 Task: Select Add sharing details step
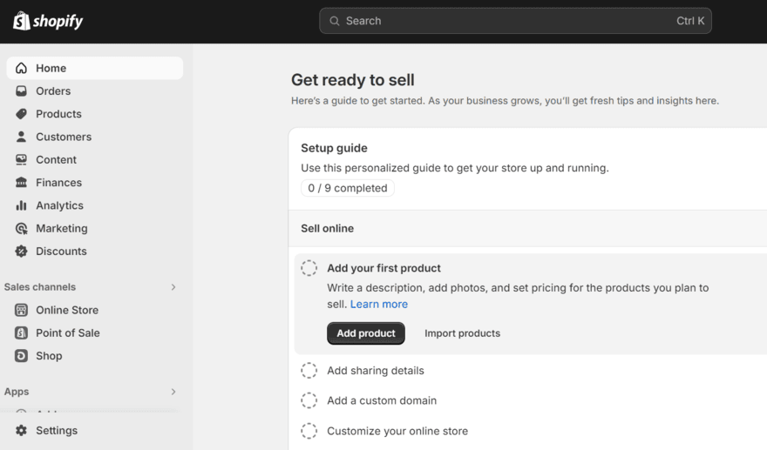(375, 371)
